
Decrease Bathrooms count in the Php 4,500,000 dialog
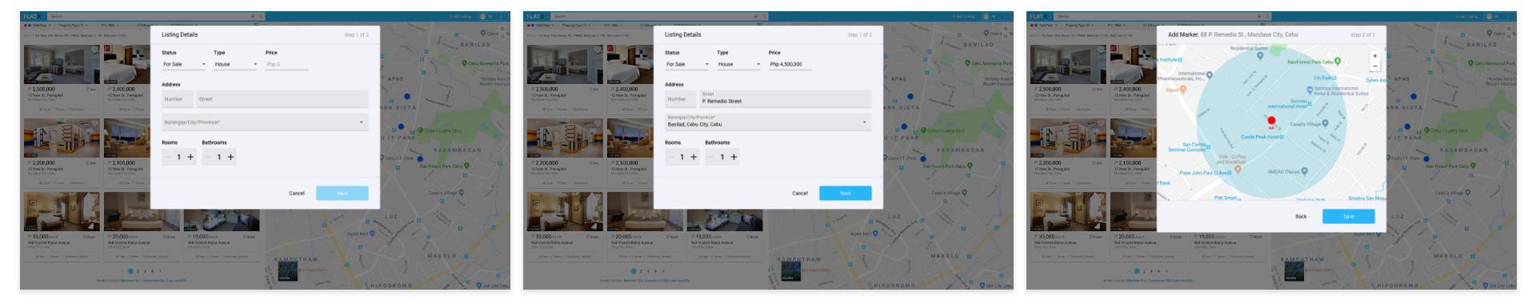pos(710,158)
